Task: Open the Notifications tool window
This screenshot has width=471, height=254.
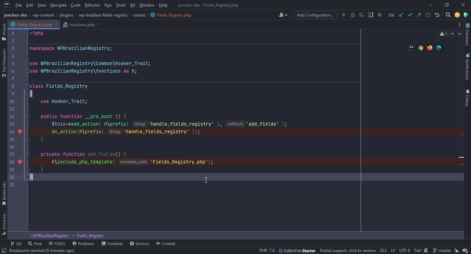Action: 467,67
